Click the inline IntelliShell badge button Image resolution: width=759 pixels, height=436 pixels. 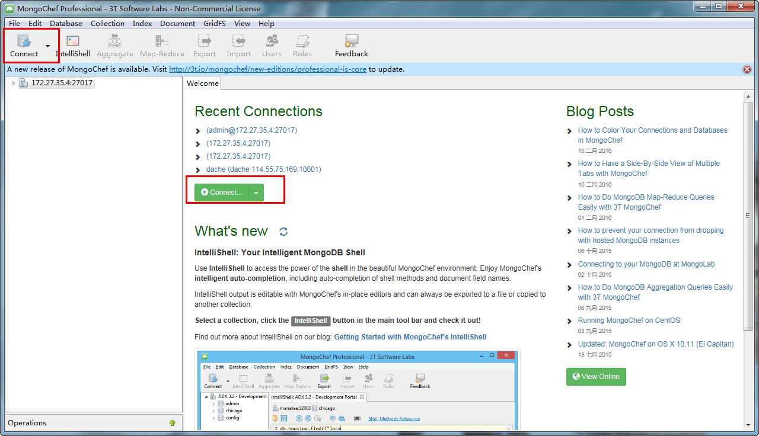[x=311, y=320]
